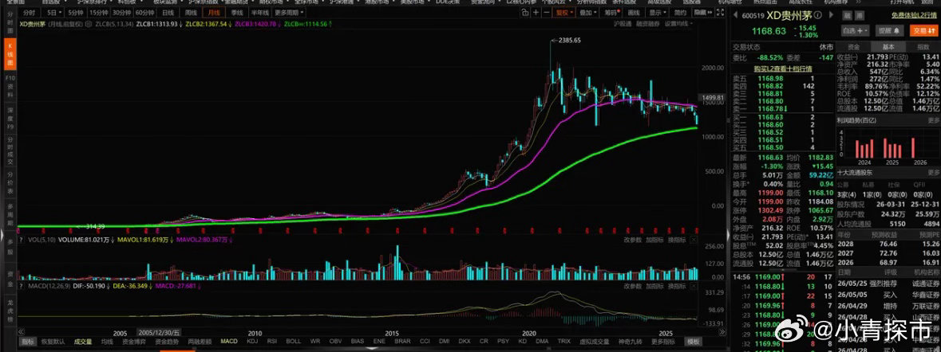The width and height of the screenshot is (941, 352).
Task: Open indicator settings gear beside XD贵州茅
Action: (89, 24)
